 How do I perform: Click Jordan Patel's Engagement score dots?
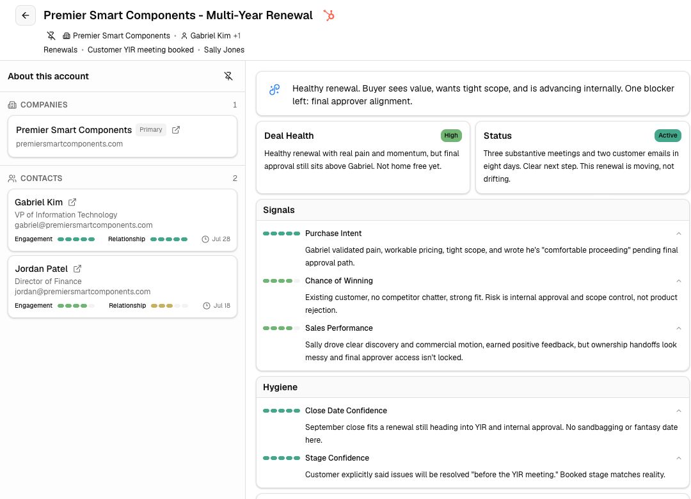point(76,306)
